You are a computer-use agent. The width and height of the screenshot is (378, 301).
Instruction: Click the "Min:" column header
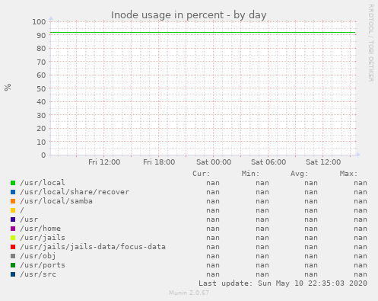pyautogui.click(x=250, y=174)
